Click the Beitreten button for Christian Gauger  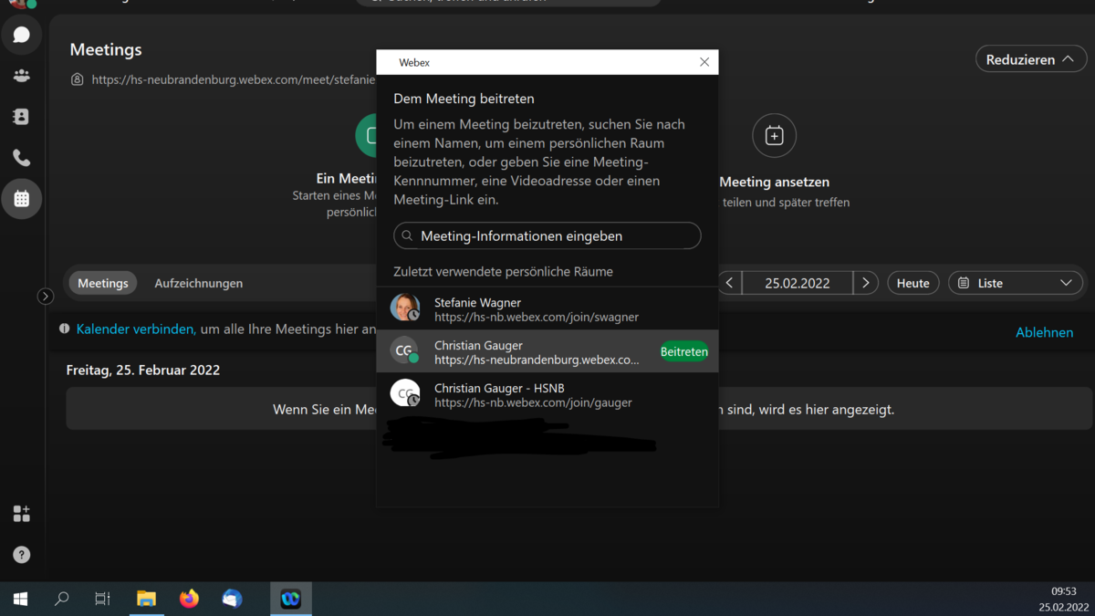684,351
